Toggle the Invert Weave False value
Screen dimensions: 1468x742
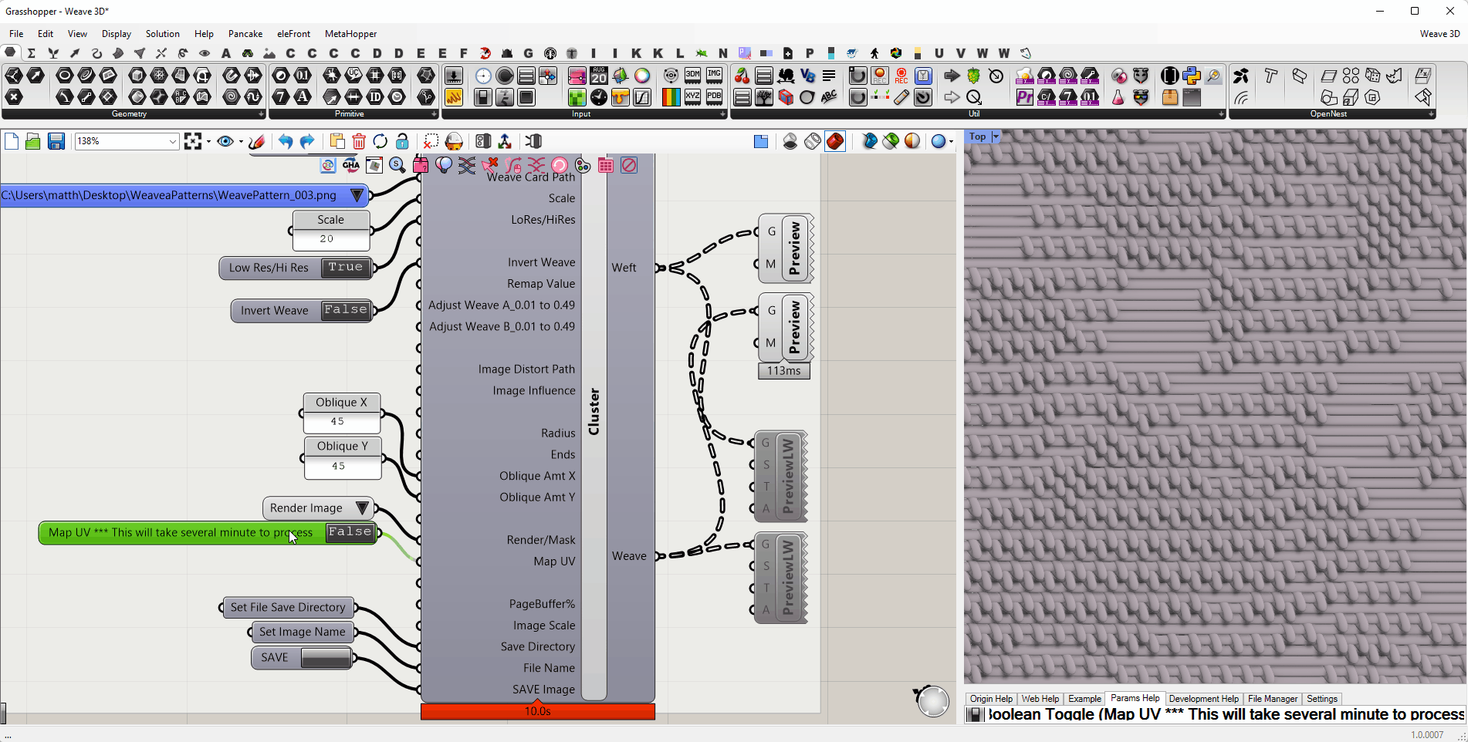tap(345, 310)
